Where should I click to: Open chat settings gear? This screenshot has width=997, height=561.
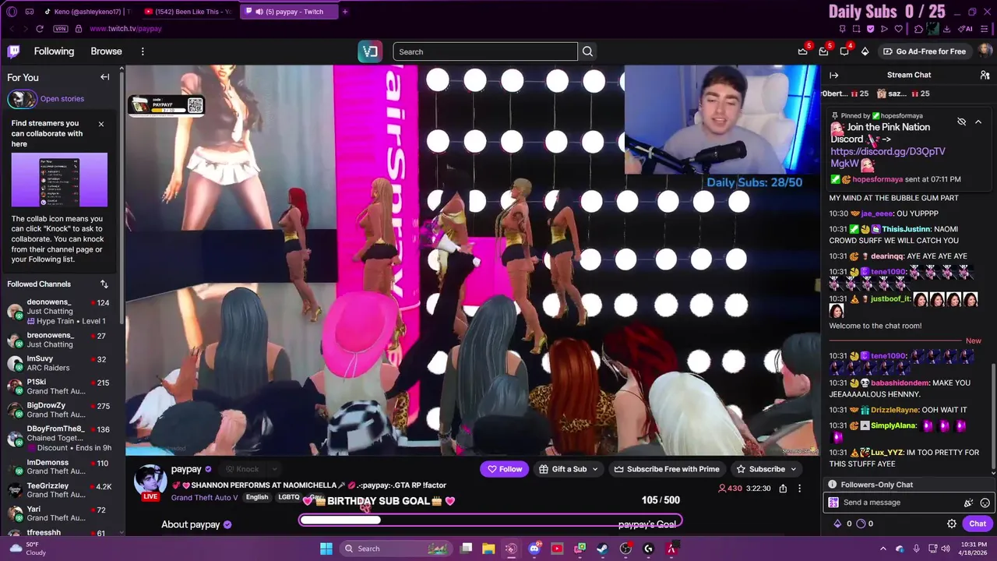point(951,524)
